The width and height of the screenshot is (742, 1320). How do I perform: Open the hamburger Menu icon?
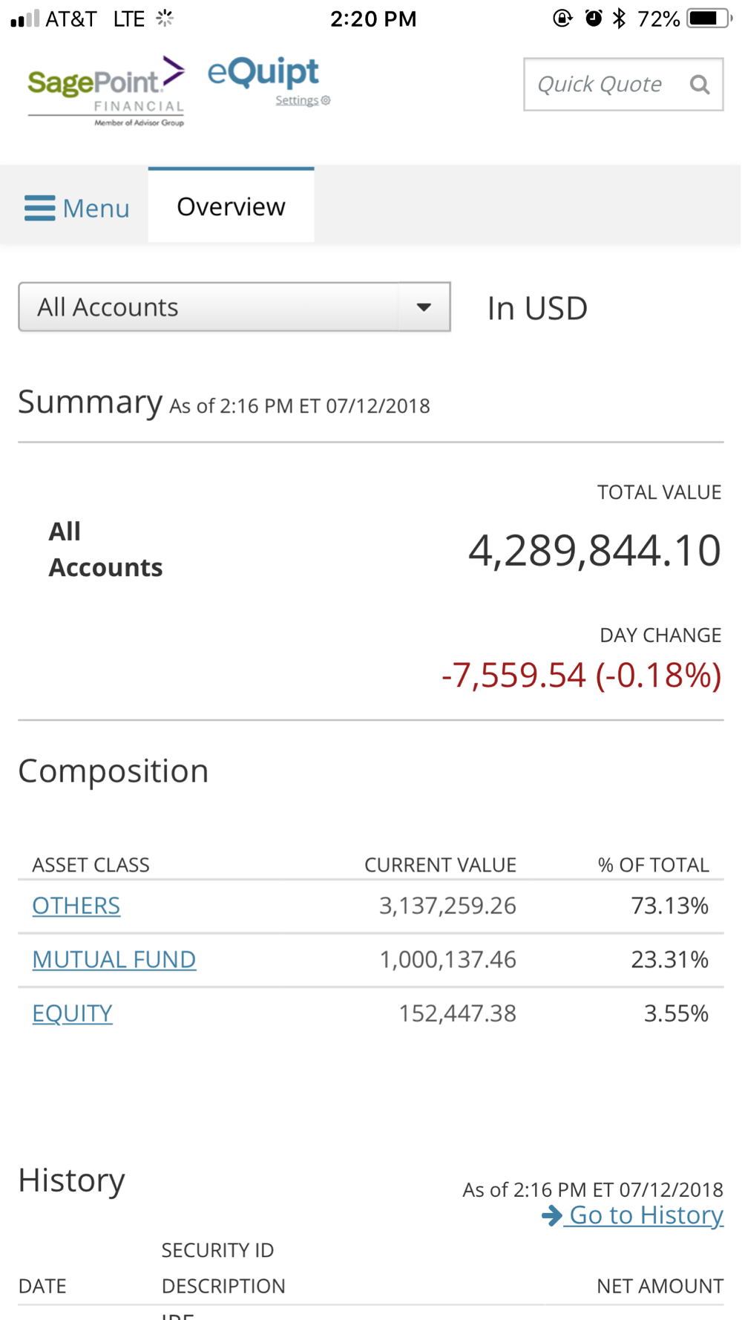tap(39, 209)
